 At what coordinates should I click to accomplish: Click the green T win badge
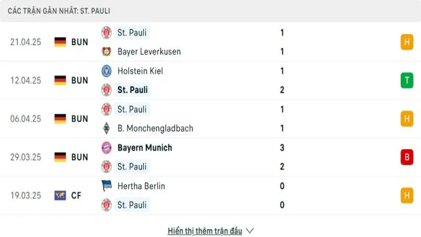406,80
